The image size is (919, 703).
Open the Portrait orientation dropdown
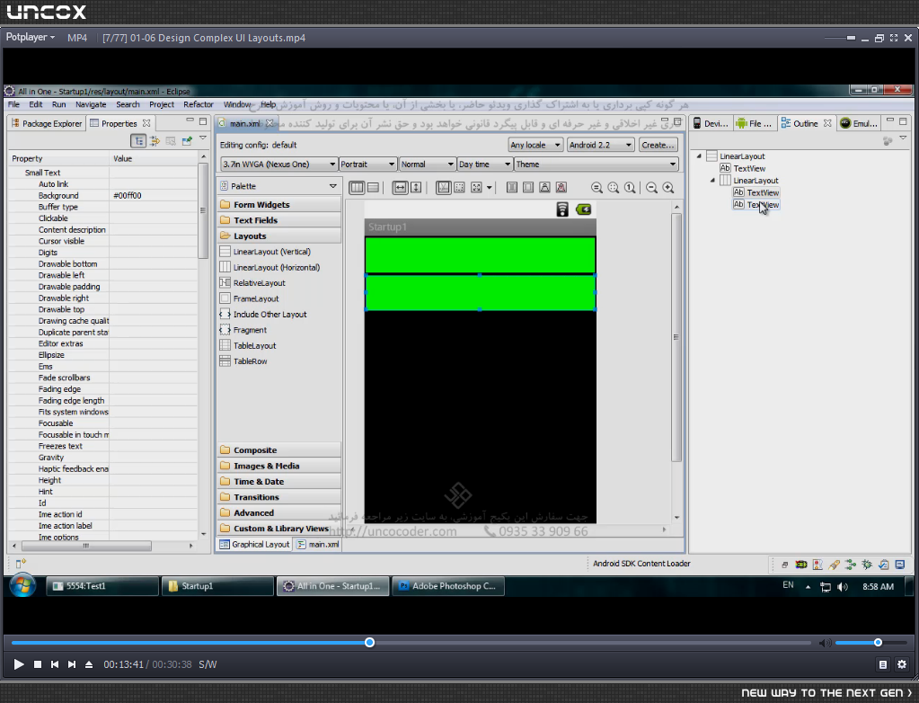(367, 165)
